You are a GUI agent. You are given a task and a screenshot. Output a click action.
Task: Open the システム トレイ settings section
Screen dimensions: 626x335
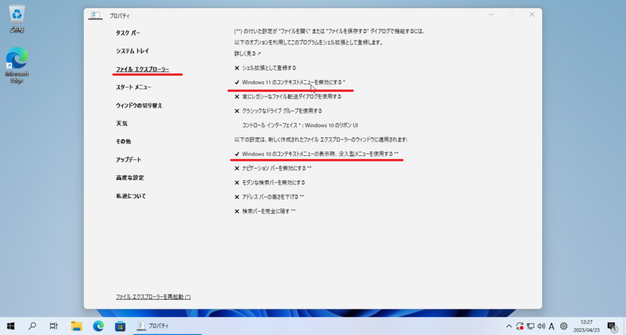(132, 51)
